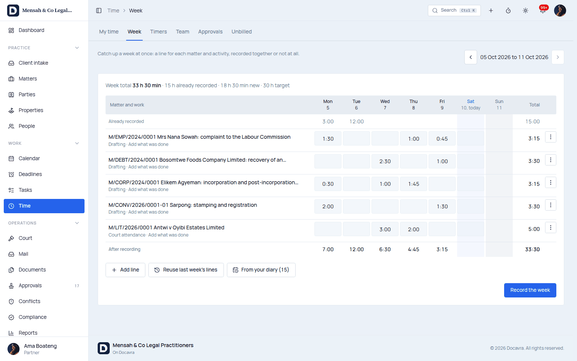The image size is (577, 361).
Task: Go to next week with the right chevron
Action: pos(558,57)
